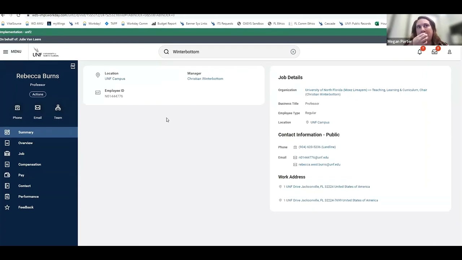This screenshot has height=260, width=462.
Task: Open the Actions button under Rebecca Burns
Action: coord(38,94)
